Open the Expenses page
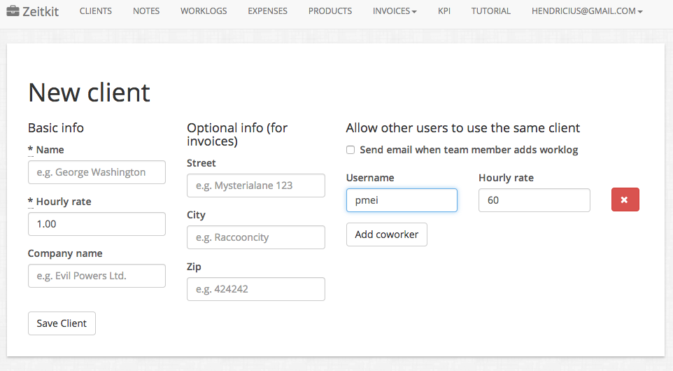Viewport: 673px width, 371px height. click(267, 11)
